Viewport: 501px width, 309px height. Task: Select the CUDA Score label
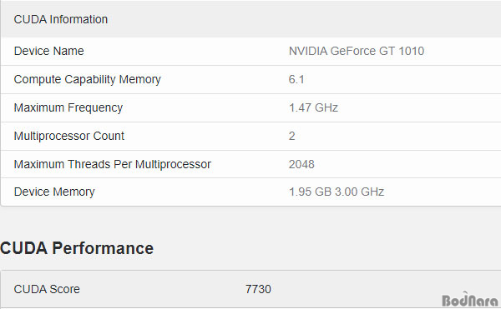[47, 289]
